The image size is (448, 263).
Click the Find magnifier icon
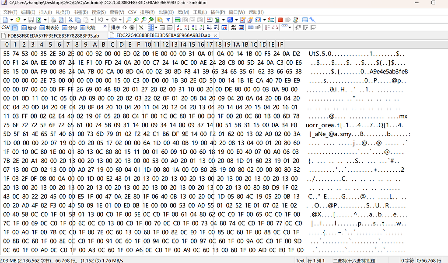click(129, 20)
